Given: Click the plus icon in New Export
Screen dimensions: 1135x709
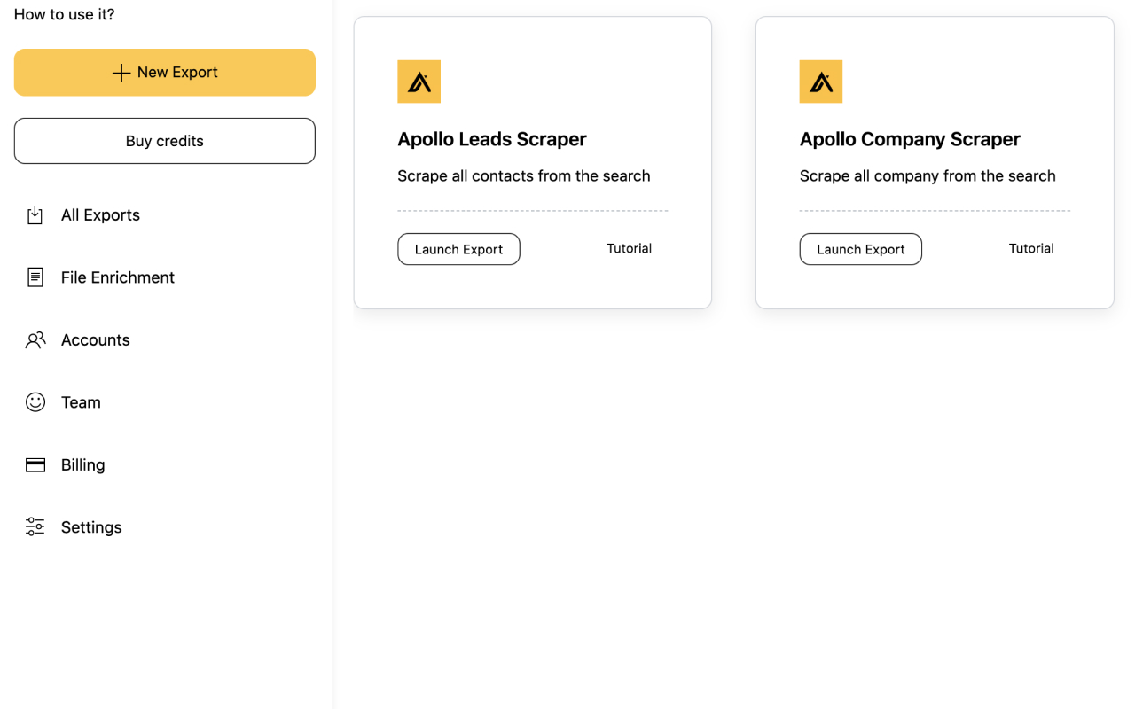Looking at the screenshot, I should [x=121, y=73].
